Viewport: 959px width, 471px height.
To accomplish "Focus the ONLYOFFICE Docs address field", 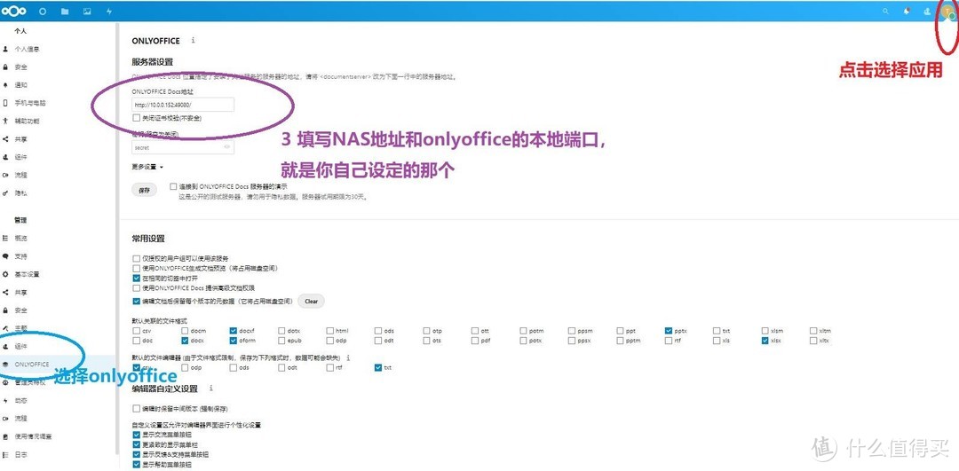I will (x=183, y=105).
